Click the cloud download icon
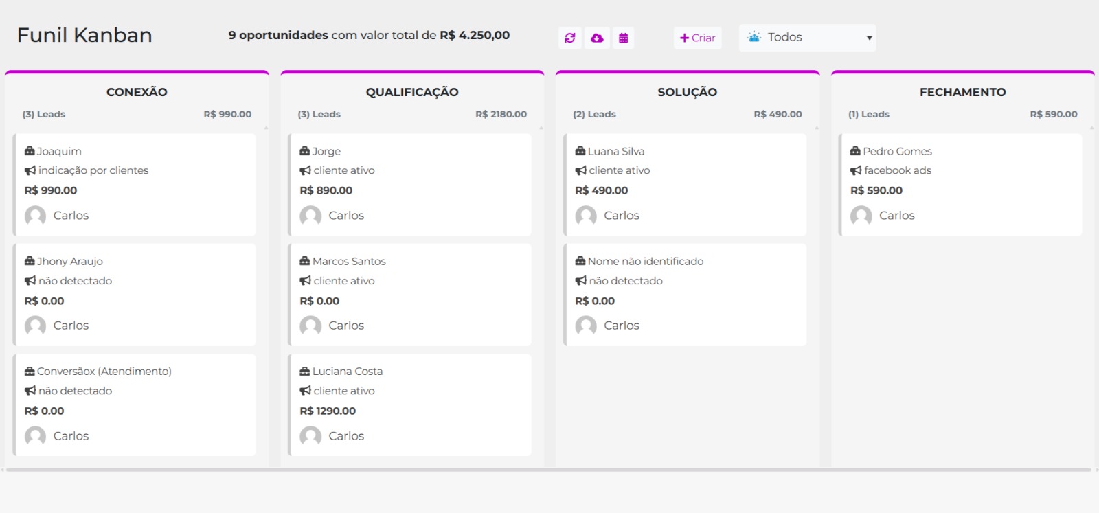 click(597, 38)
